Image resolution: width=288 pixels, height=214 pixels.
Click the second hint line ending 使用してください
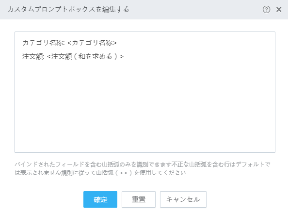click(100, 173)
